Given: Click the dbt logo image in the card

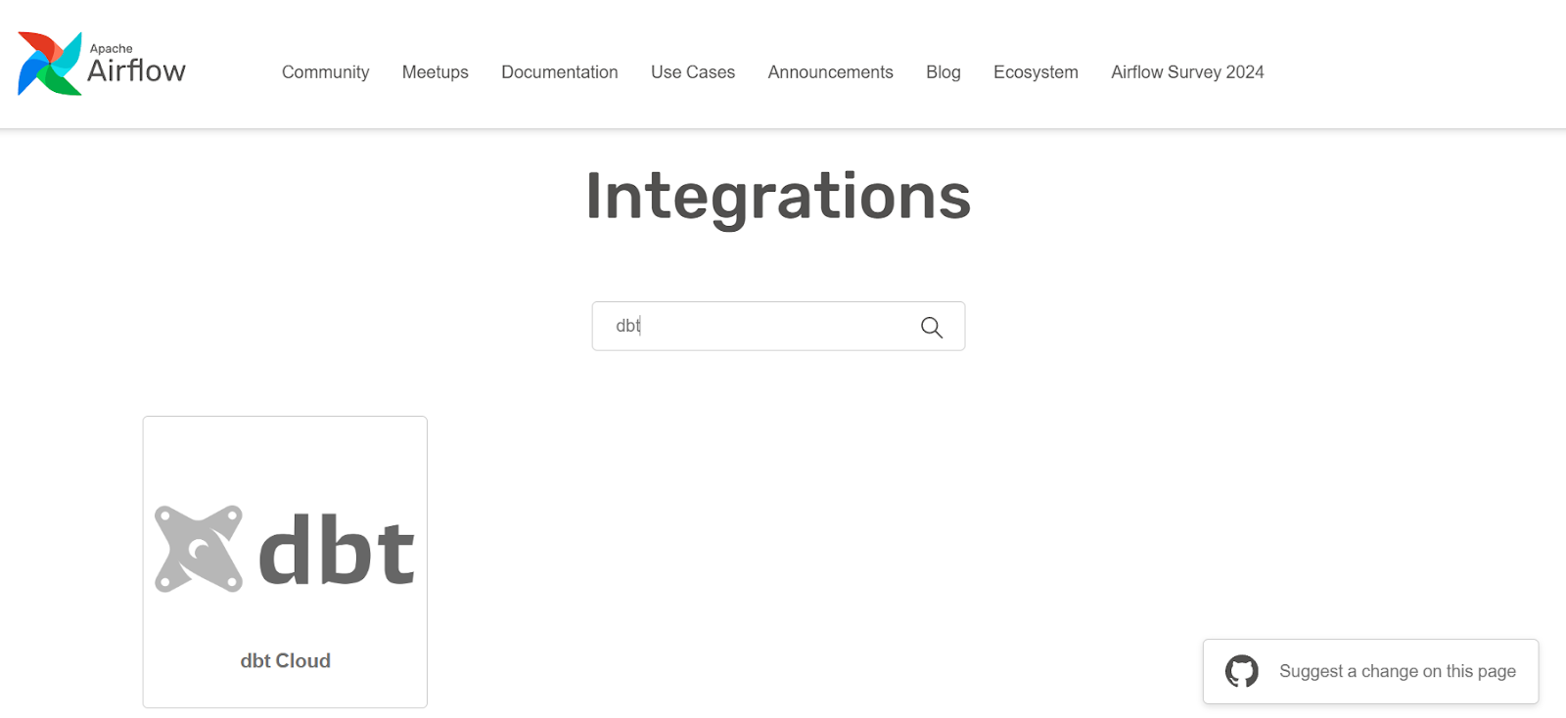Looking at the screenshot, I should [285, 550].
